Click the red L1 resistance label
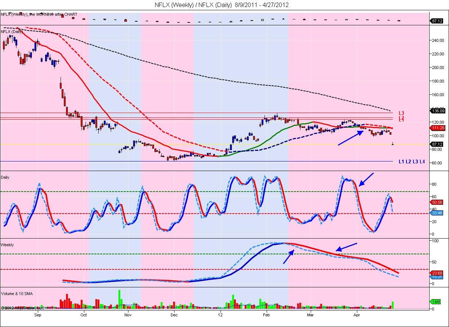This screenshot has width=449, height=327. point(401,120)
